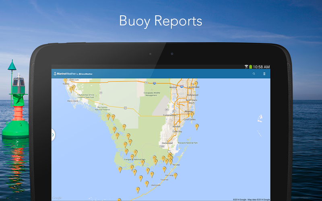Open search in the MarineWeather header
This screenshot has width=322, height=201.
[x=254, y=74]
